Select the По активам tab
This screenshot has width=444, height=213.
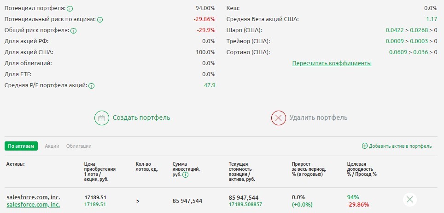click(21, 146)
